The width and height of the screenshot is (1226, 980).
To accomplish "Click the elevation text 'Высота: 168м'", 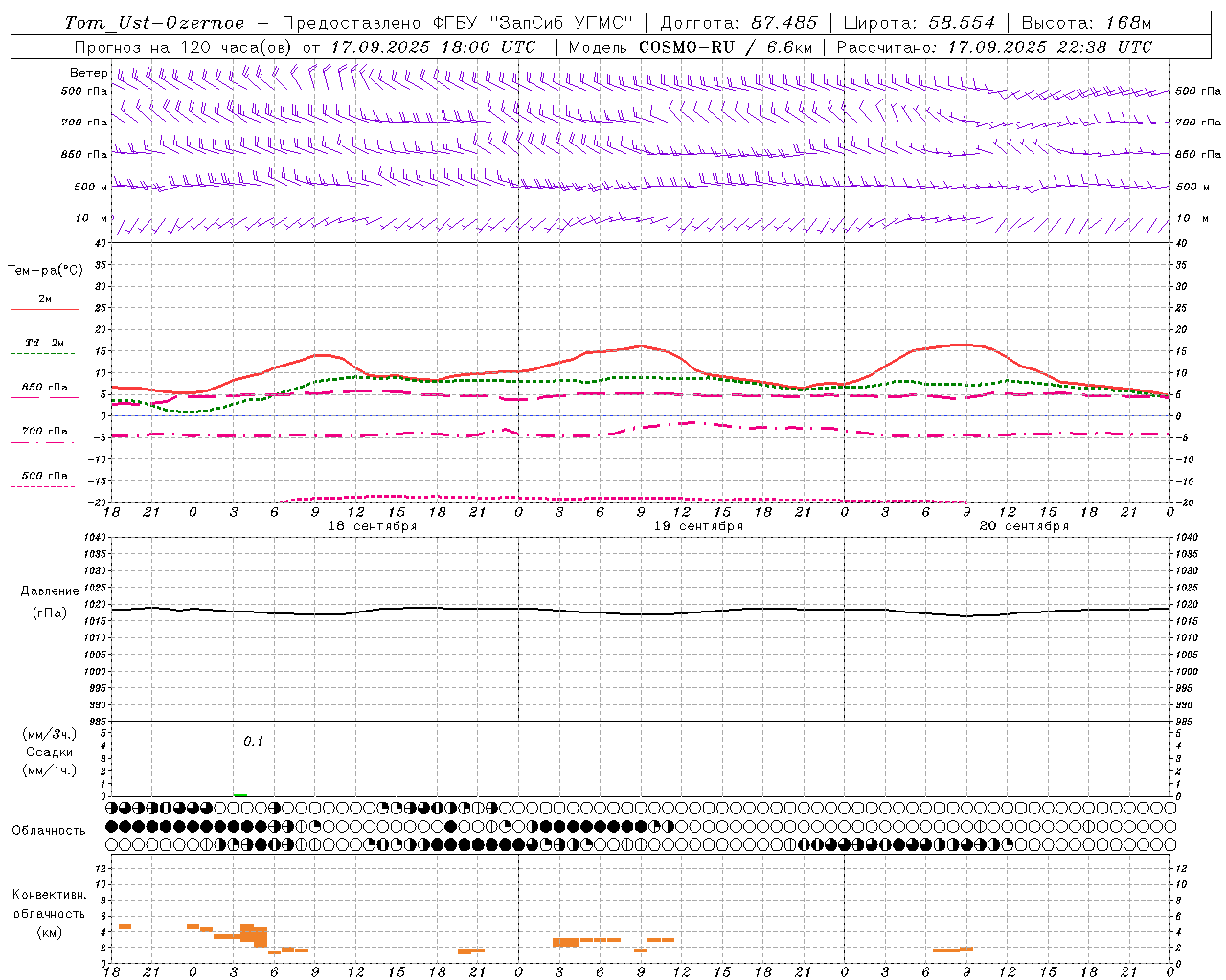I will pos(1087,23).
